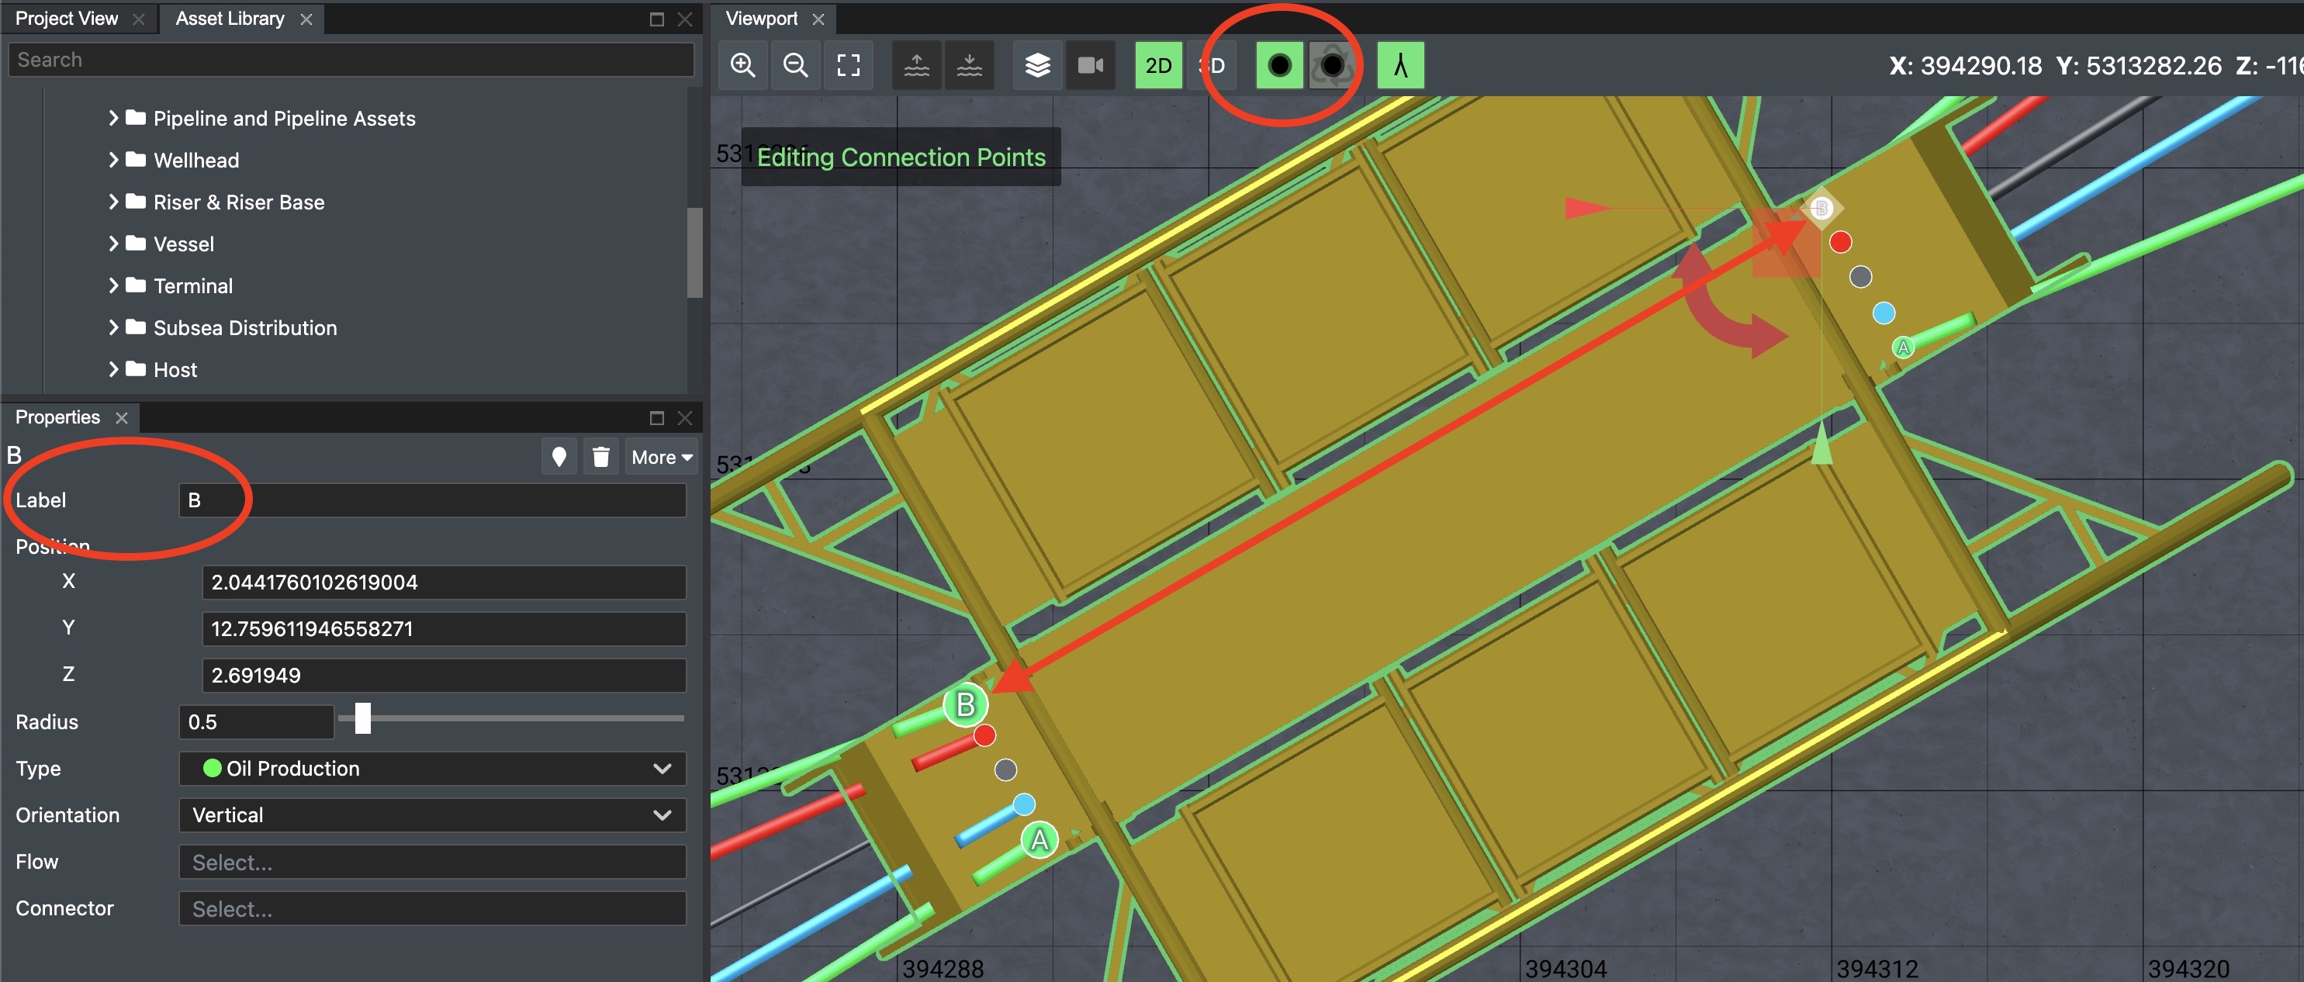The image size is (2304, 982).
Task: Switch viewport to 2D mode
Action: (x=1158, y=65)
